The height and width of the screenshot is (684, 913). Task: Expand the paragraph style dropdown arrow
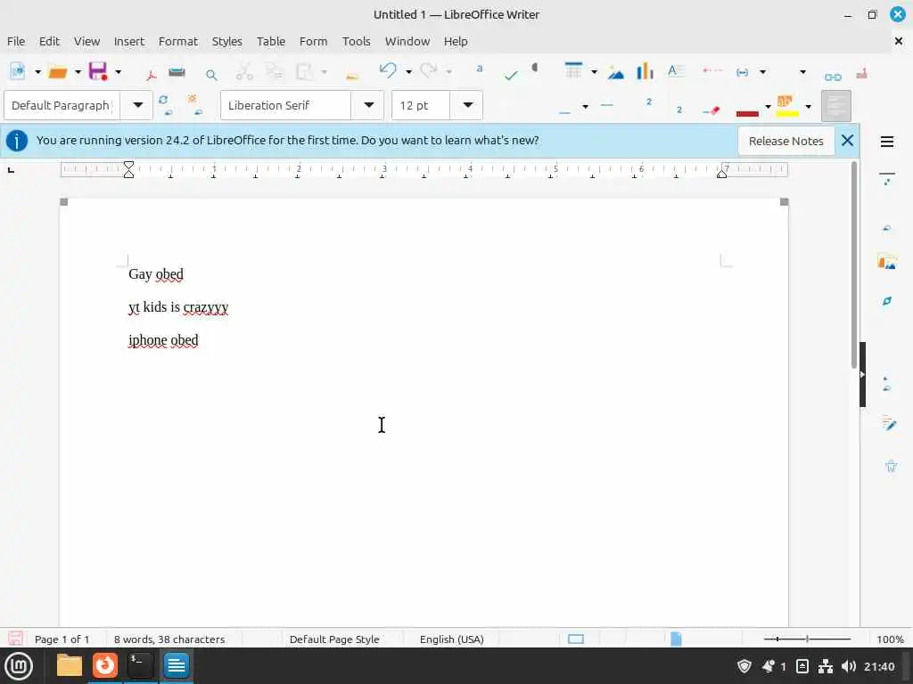pyautogui.click(x=137, y=105)
